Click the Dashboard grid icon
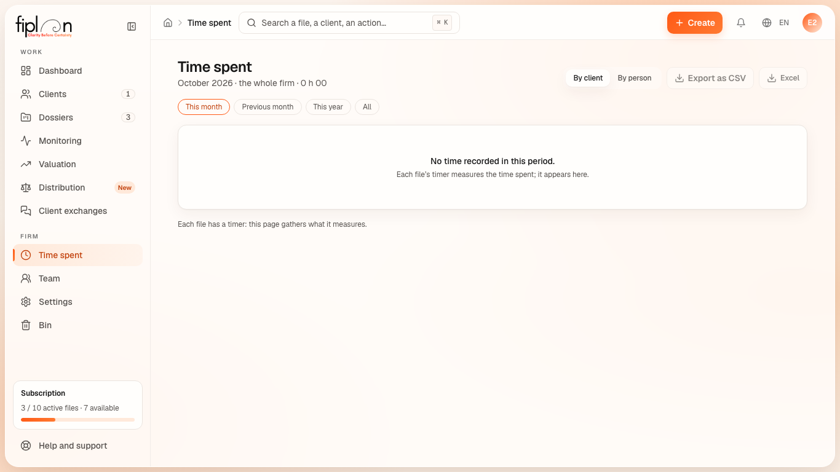This screenshot has width=840, height=472. pos(26,71)
